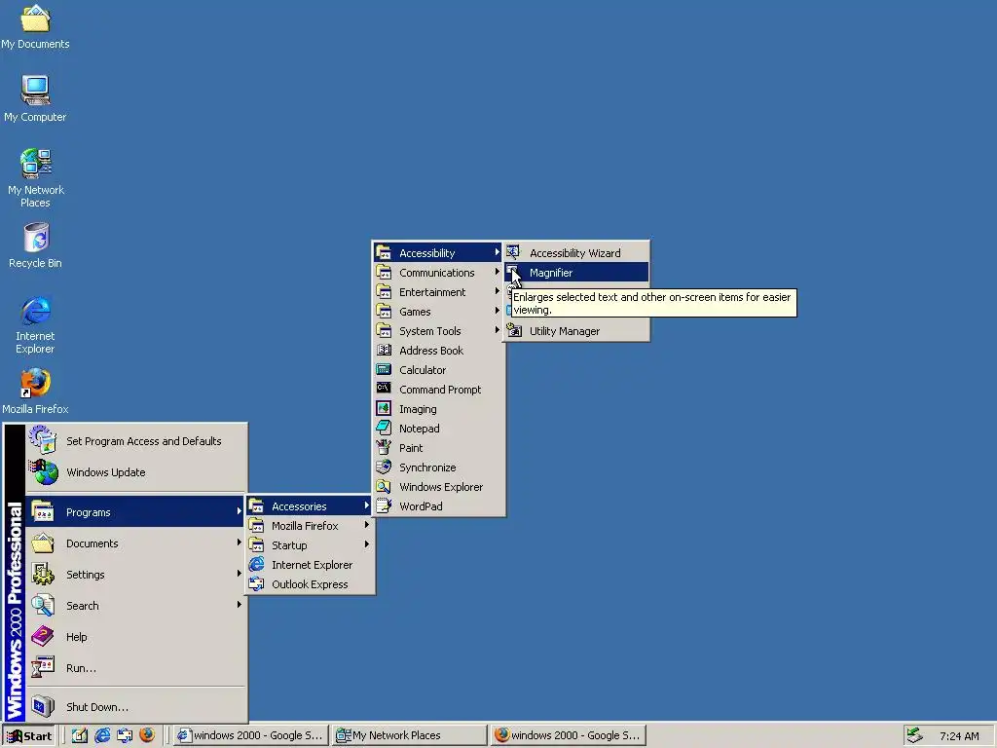Click the Imaging icon in Accessories menu
997x748 pixels.
(384, 408)
